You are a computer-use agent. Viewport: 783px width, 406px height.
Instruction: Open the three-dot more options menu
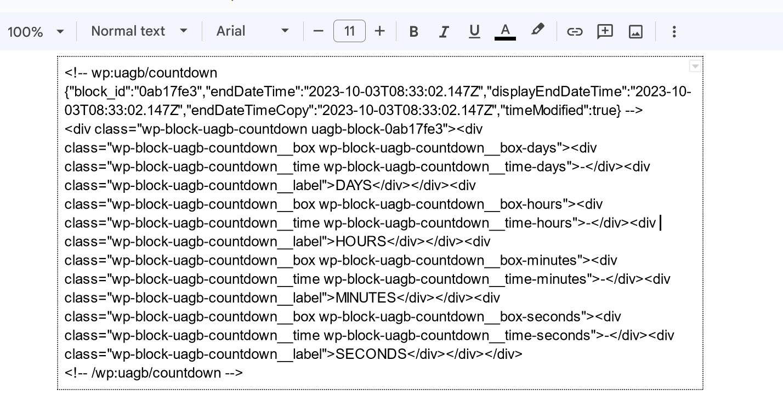pyautogui.click(x=674, y=32)
